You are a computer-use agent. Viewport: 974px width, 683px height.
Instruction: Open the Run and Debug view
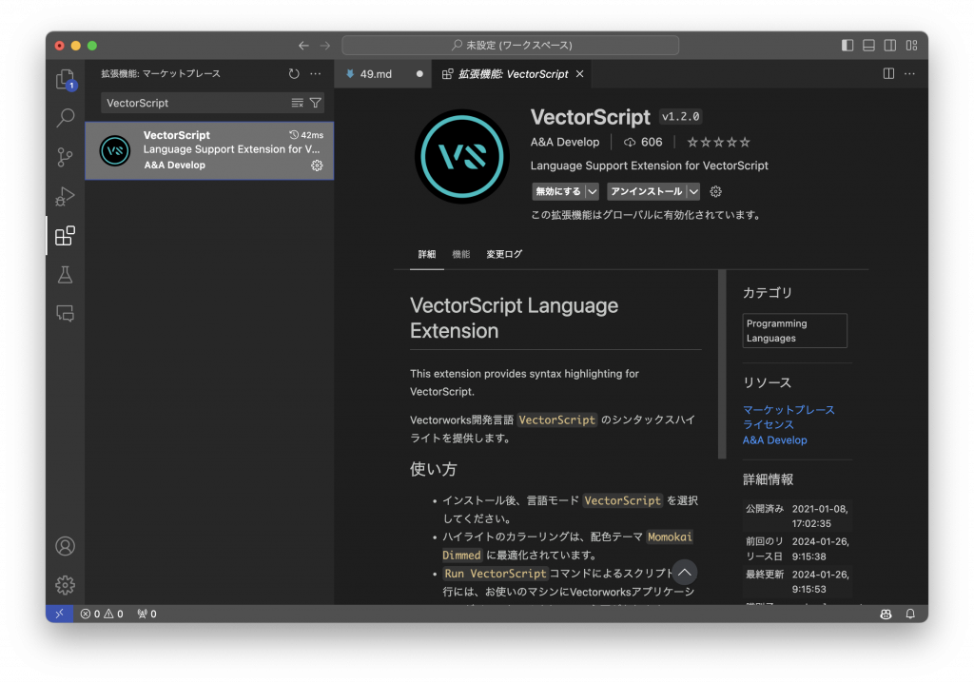coord(65,197)
